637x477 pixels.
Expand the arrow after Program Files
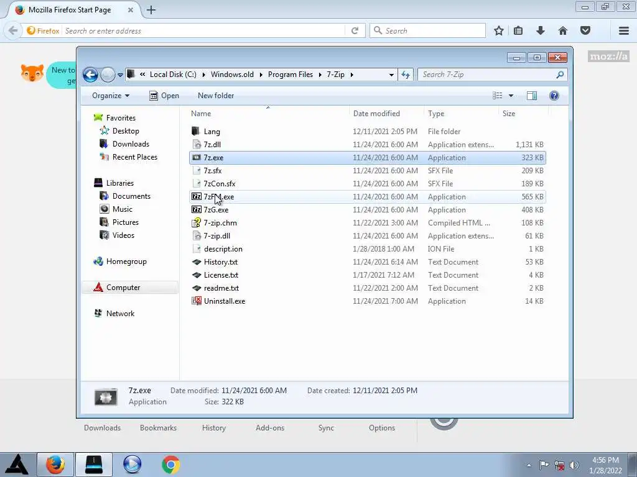click(320, 75)
